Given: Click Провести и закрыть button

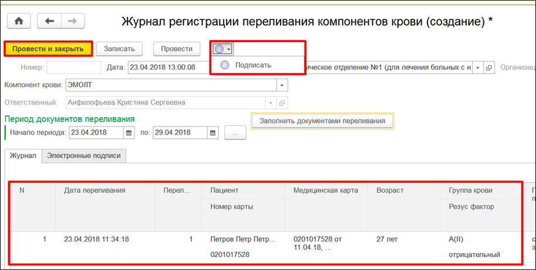Looking at the screenshot, I should coord(48,49).
